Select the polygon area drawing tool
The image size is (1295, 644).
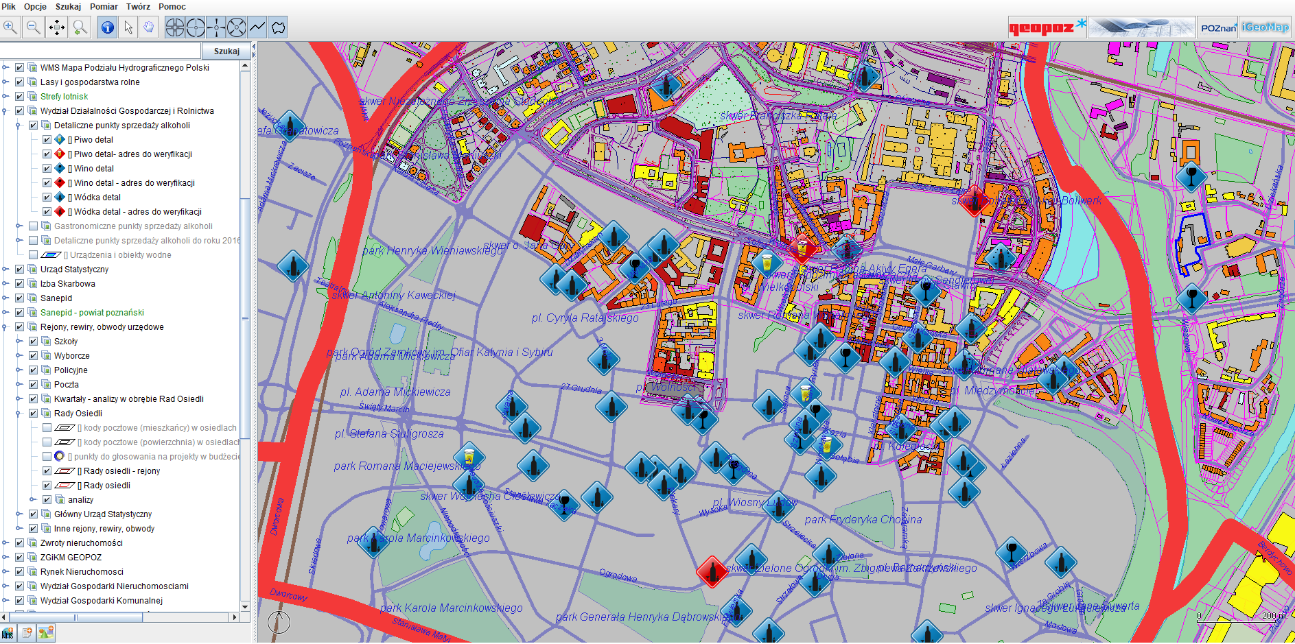[x=278, y=27]
